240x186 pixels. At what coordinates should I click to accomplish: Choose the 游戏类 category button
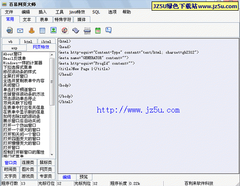click(x=28, y=176)
